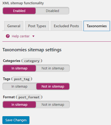This screenshot has width=111, height=125.
Task: Choose Not in sitemap for Tags
Action: tap(53, 87)
